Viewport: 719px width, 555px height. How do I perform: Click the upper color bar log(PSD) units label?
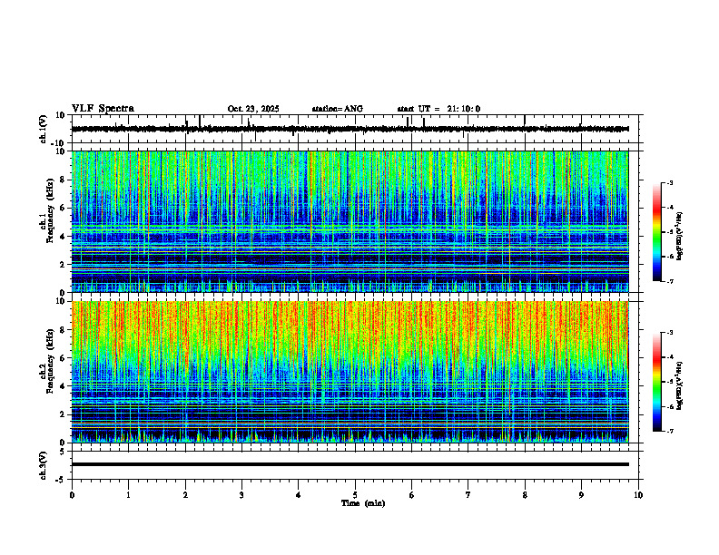680,236
